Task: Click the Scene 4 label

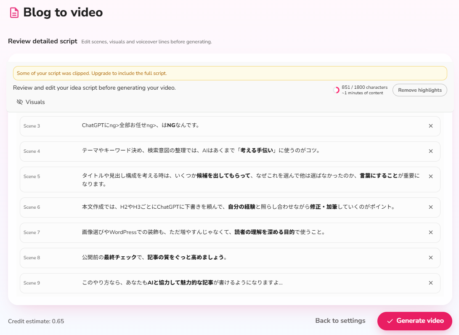Action: [32, 151]
